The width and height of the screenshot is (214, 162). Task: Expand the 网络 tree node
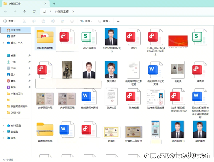click(3, 138)
